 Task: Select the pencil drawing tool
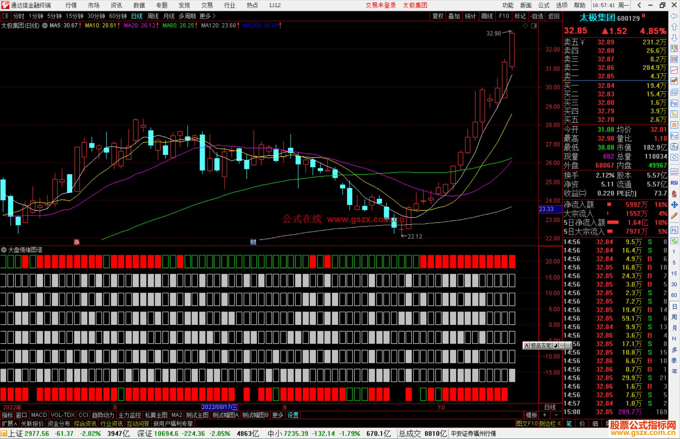coord(674,216)
